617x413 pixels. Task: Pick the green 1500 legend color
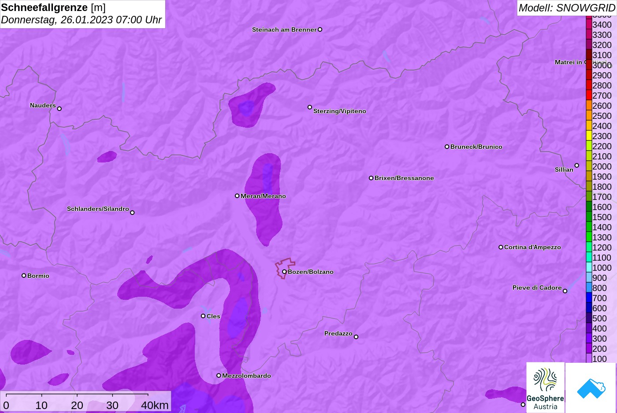click(589, 217)
